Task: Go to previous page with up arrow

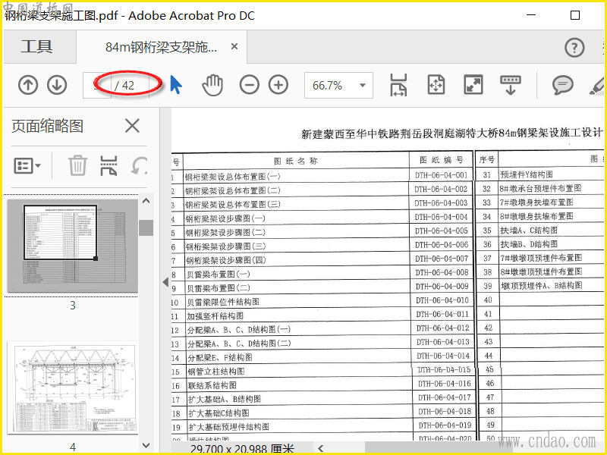Action: [28, 85]
